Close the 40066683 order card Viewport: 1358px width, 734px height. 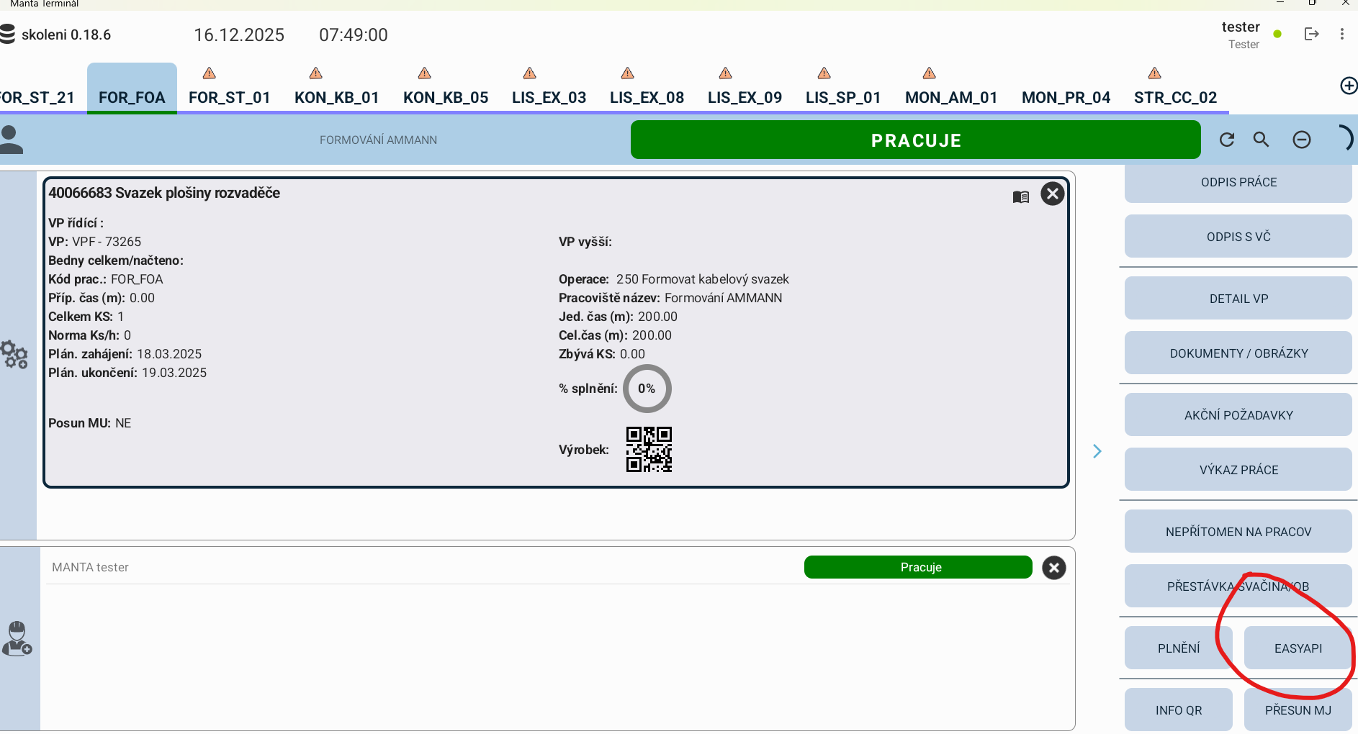coord(1052,194)
